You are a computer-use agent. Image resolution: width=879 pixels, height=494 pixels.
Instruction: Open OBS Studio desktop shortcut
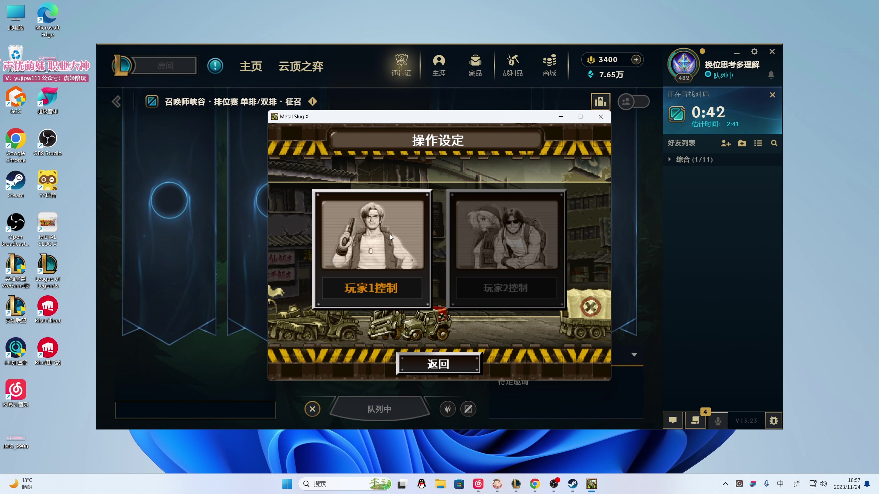48,143
